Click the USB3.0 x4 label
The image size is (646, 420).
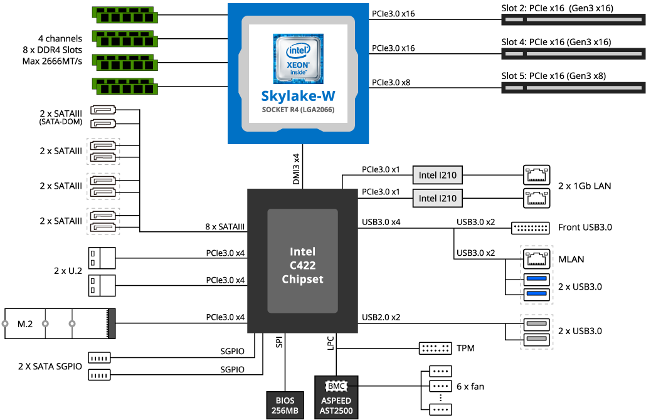click(x=381, y=222)
